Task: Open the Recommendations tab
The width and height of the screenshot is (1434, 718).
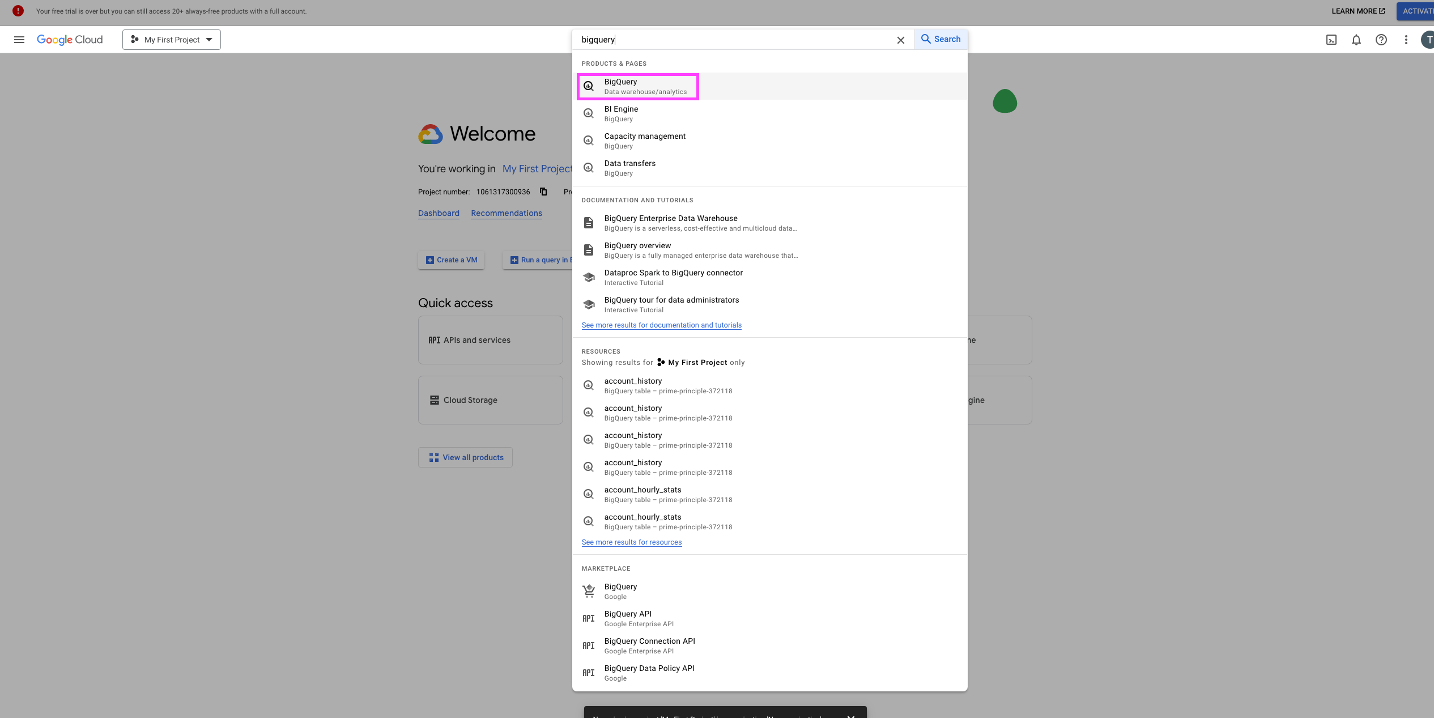Action: (507, 213)
